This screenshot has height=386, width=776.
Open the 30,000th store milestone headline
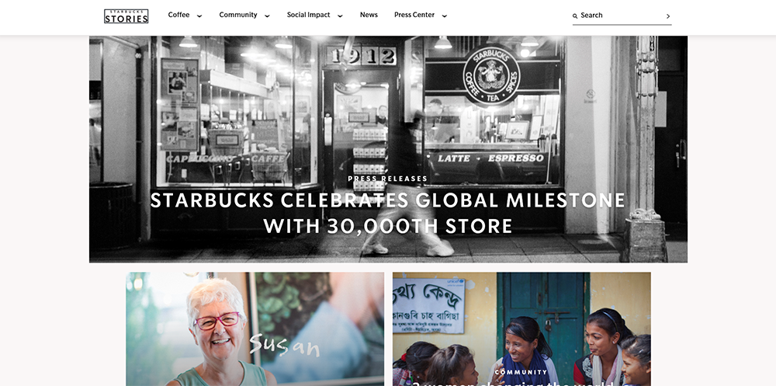(387, 213)
